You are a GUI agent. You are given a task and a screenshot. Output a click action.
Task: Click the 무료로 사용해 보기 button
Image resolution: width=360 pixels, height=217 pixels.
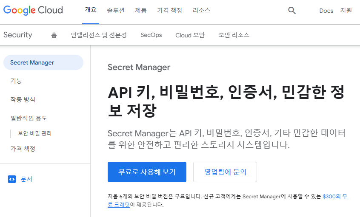coord(147,172)
